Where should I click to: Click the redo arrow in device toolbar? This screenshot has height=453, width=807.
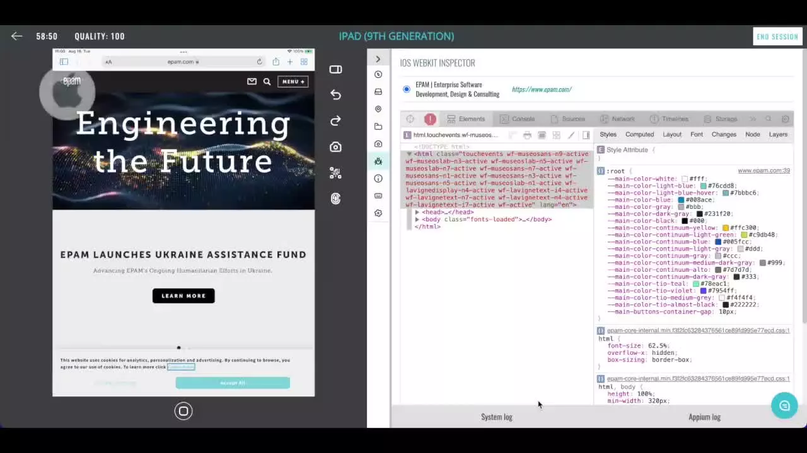[335, 121]
